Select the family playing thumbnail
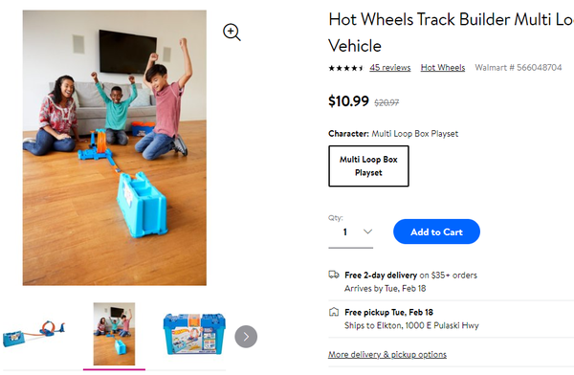The image size is (574, 375). tap(114, 334)
